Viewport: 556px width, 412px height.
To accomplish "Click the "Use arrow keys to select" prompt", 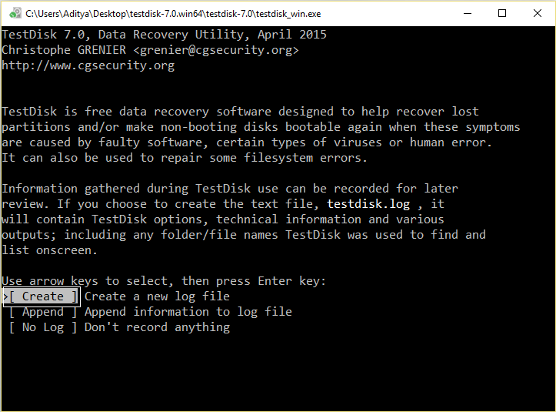I will pyautogui.click(x=164, y=281).
